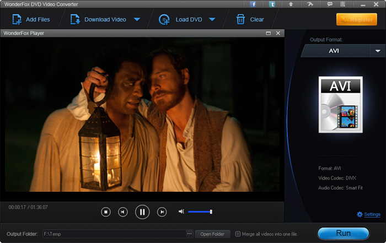
Task: Click the Audio Codec: Smart Fit text
Action: pos(340,188)
